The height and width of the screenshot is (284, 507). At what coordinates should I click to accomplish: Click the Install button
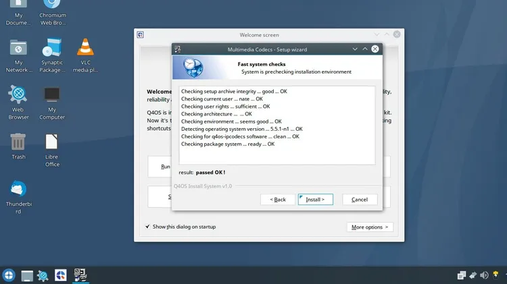(315, 200)
